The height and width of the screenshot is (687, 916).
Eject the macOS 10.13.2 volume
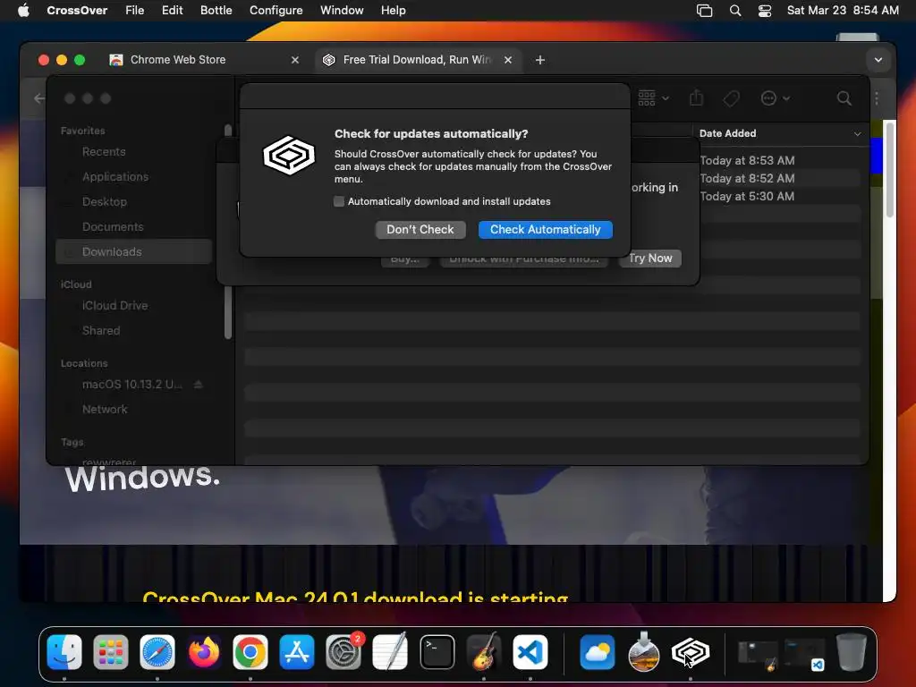tap(198, 385)
